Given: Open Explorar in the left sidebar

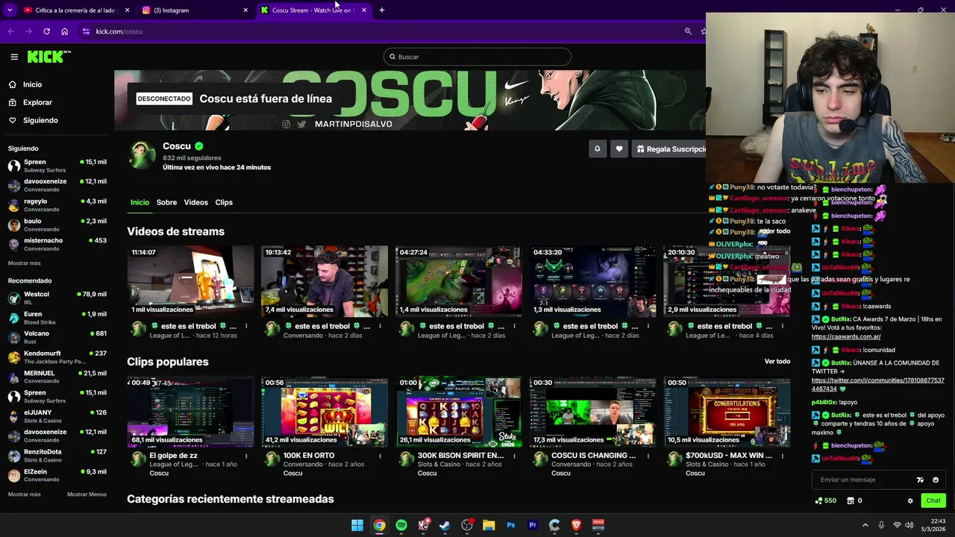Looking at the screenshot, I should (x=37, y=102).
